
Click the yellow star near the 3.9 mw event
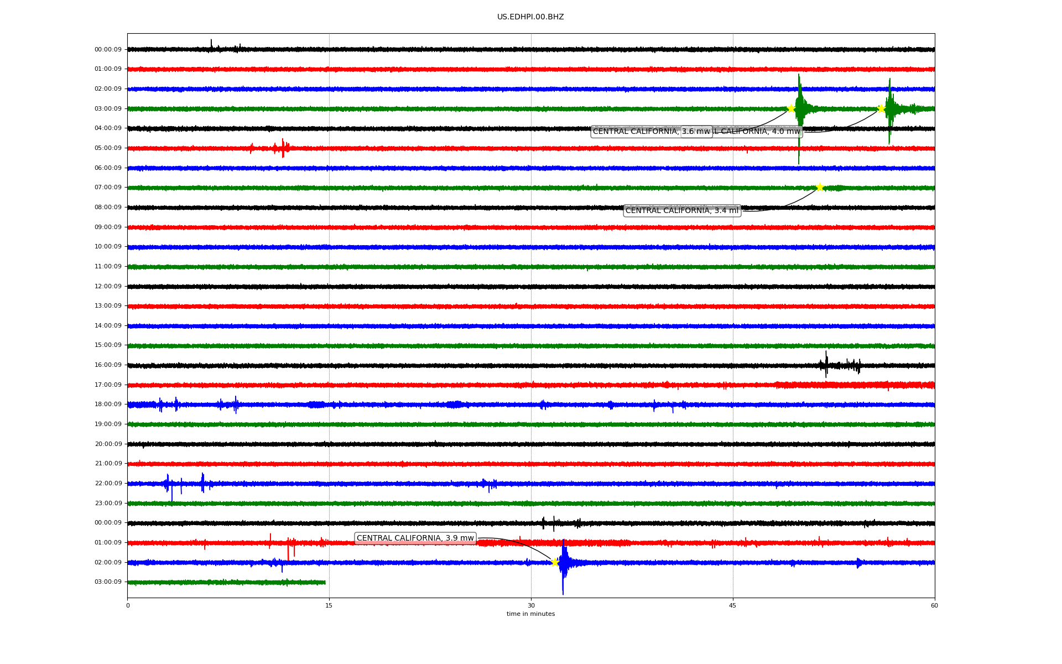tap(554, 562)
